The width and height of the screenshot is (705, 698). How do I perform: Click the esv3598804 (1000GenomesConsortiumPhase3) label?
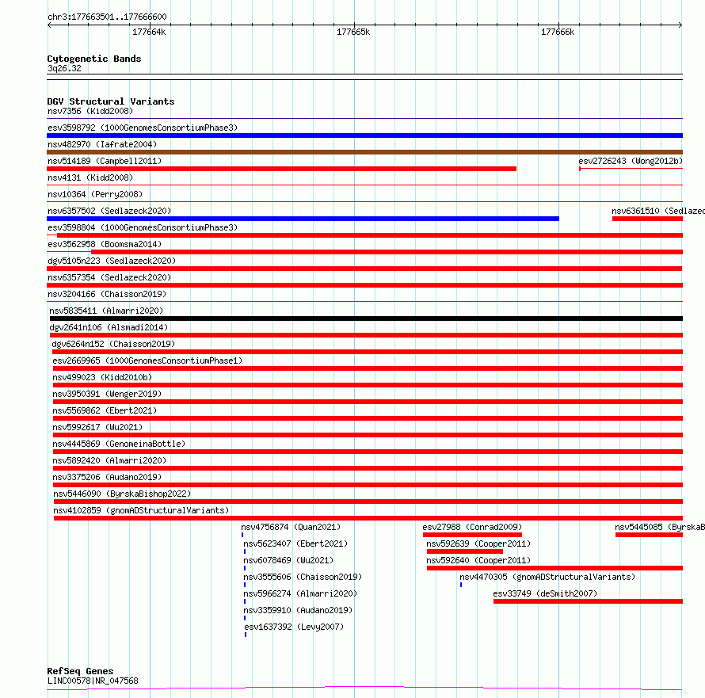click(143, 227)
